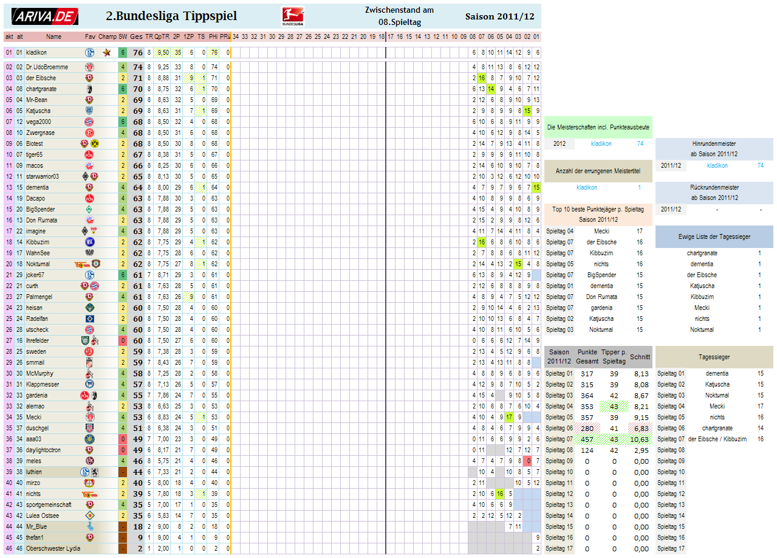Click kladikon's Schalke club logo
This screenshot has width=777, height=558.
[x=89, y=53]
